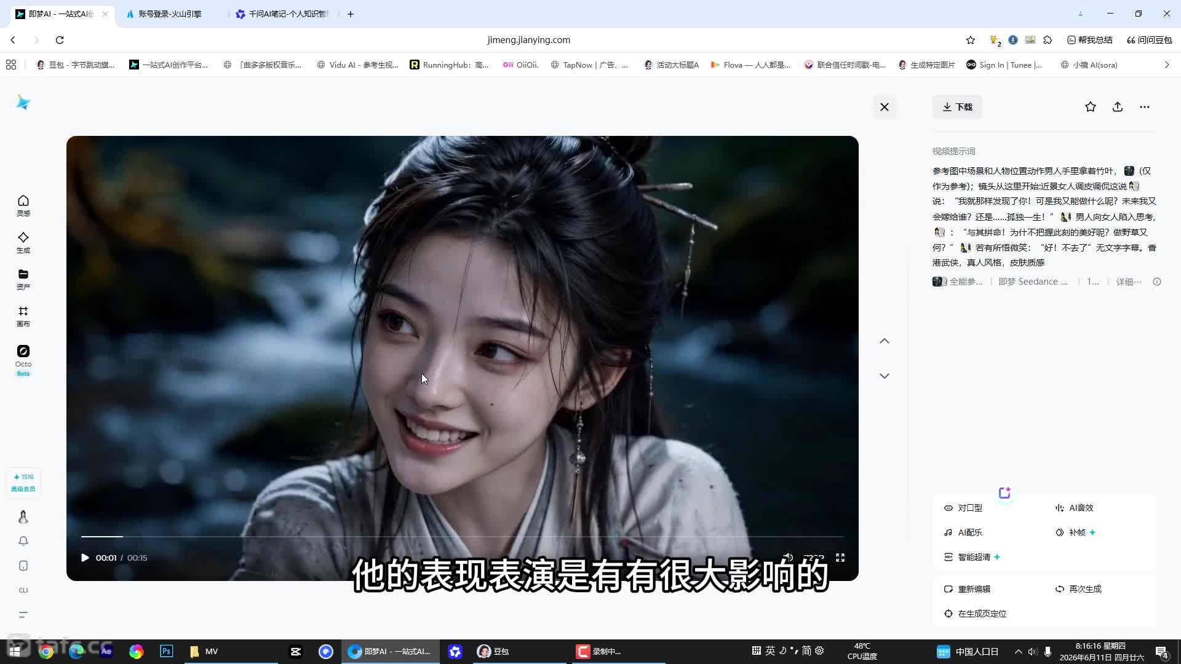The width and height of the screenshot is (1181, 664).
Task: Open the 画布 canvas sidebar icon
Action: (x=23, y=317)
